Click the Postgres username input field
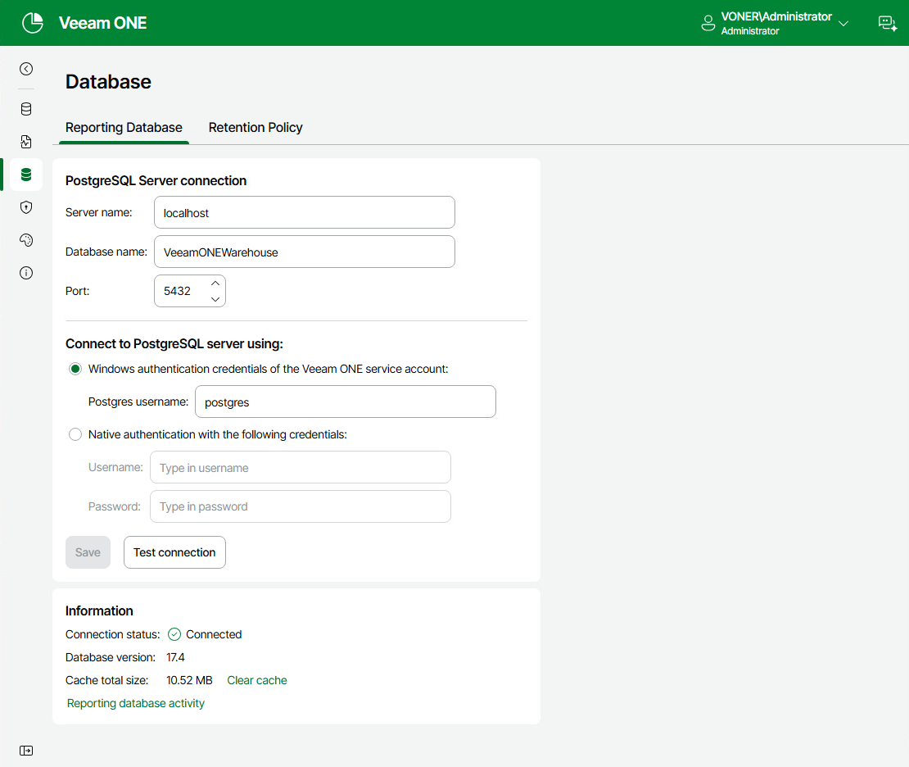 [x=346, y=402]
